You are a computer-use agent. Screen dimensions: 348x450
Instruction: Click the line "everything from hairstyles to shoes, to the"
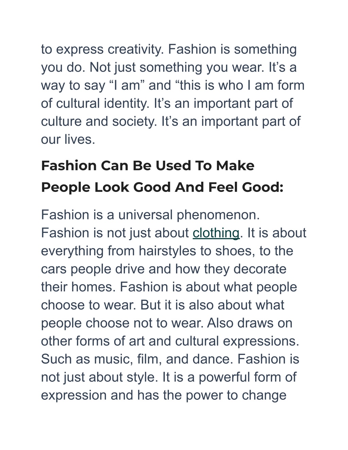(x=167, y=251)
